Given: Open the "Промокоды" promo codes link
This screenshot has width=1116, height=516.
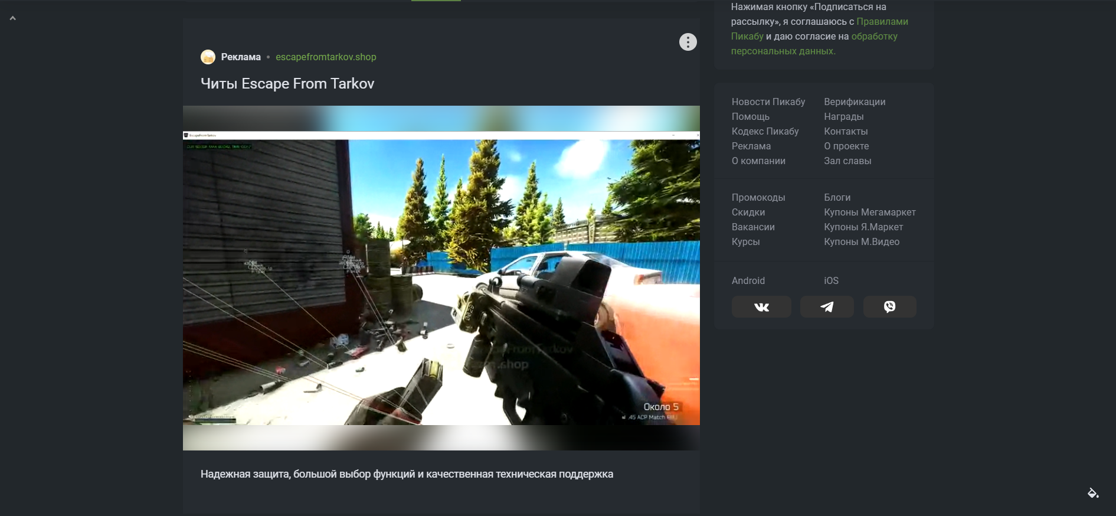Looking at the screenshot, I should [x=758, y=198].
